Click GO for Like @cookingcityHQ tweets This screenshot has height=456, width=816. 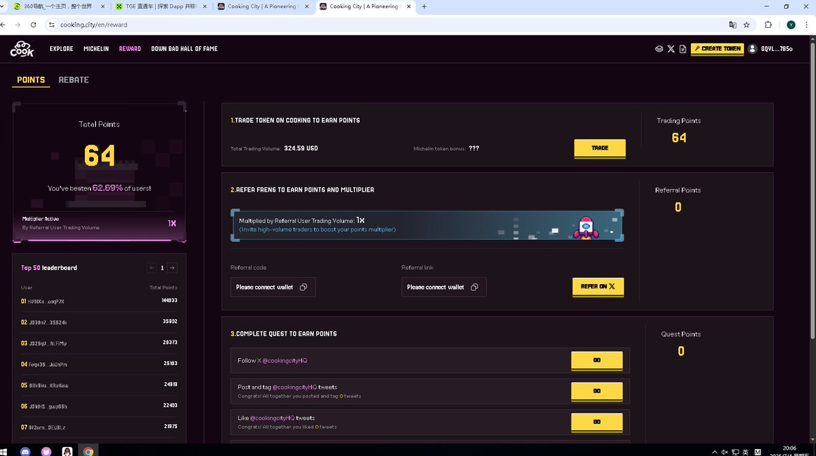tap(597, 422)
